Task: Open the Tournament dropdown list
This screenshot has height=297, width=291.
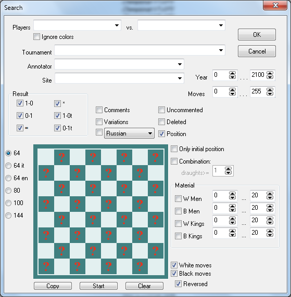Action: tap(221, 50)
